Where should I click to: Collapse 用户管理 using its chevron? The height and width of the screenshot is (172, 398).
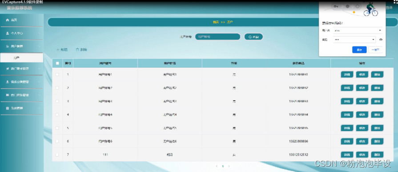click(x=39, y=47)
